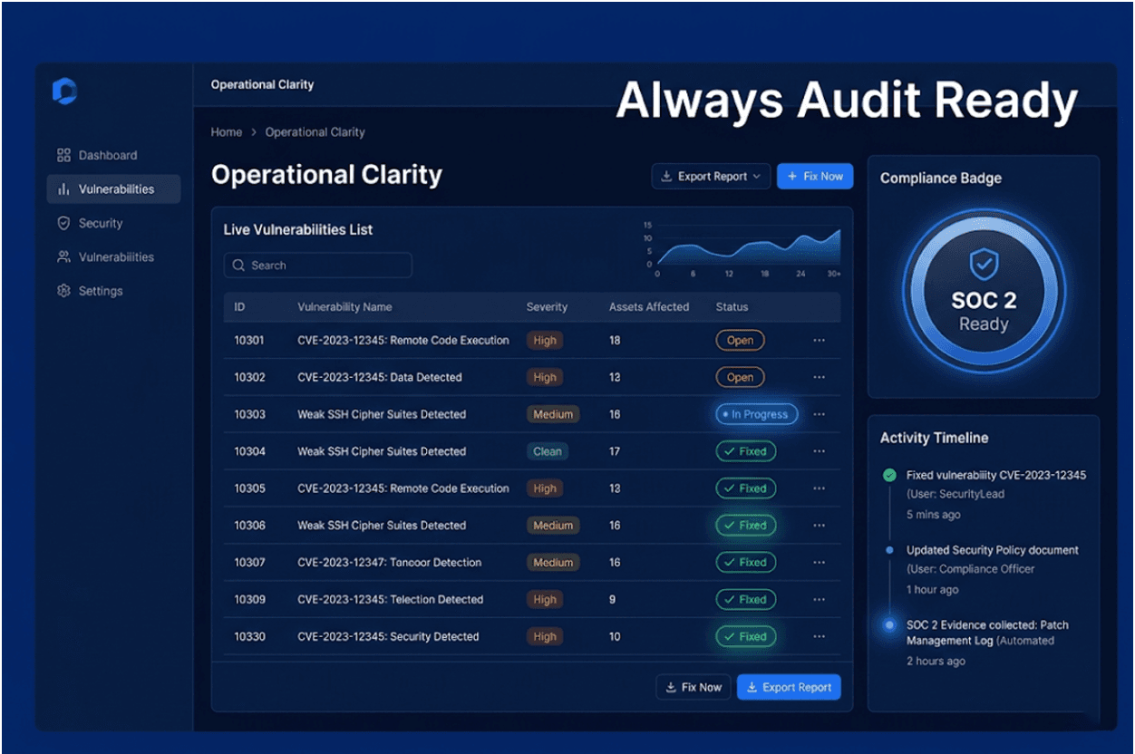Open the more options for row 10302
Screen dimensions: 1135x754
pos(820,378)
